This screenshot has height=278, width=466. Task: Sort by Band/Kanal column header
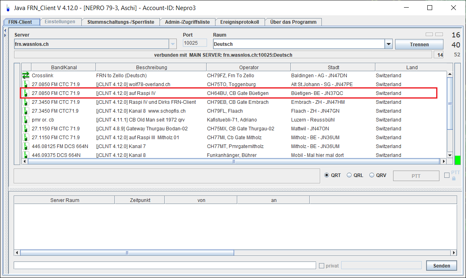(64, 68)
